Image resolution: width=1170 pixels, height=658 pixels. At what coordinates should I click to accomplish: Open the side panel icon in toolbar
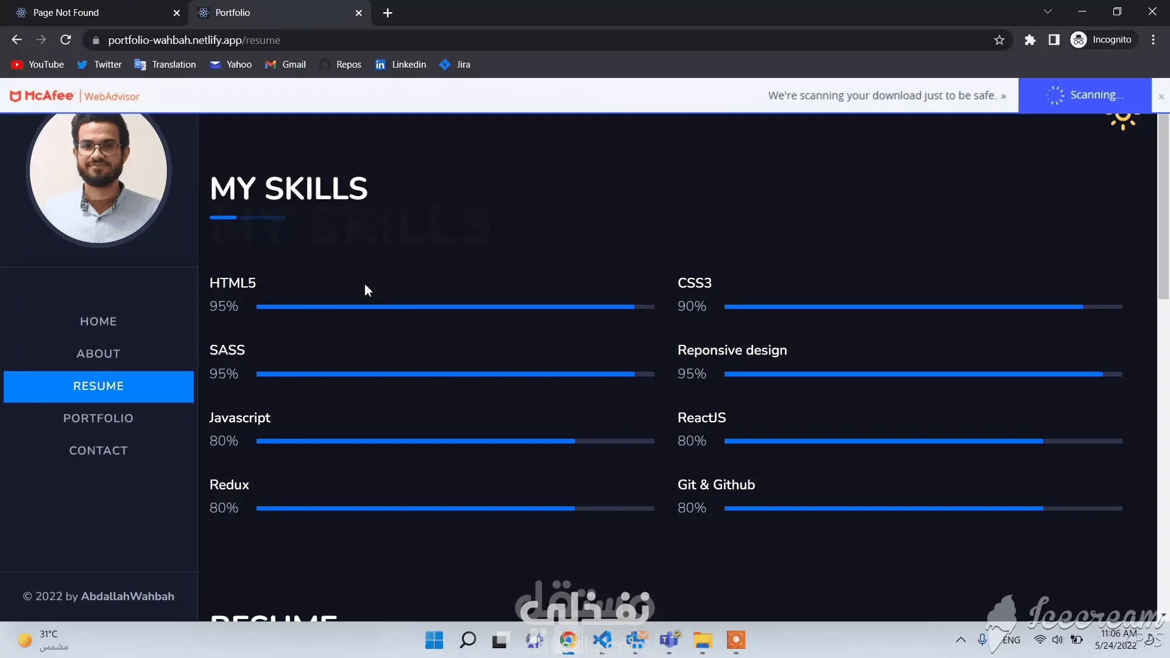click(x=1054, y=40)
